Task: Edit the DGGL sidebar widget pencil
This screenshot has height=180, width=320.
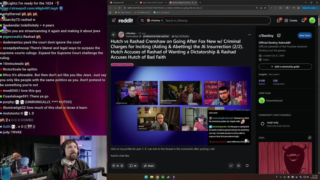Action: click(309, 137)
